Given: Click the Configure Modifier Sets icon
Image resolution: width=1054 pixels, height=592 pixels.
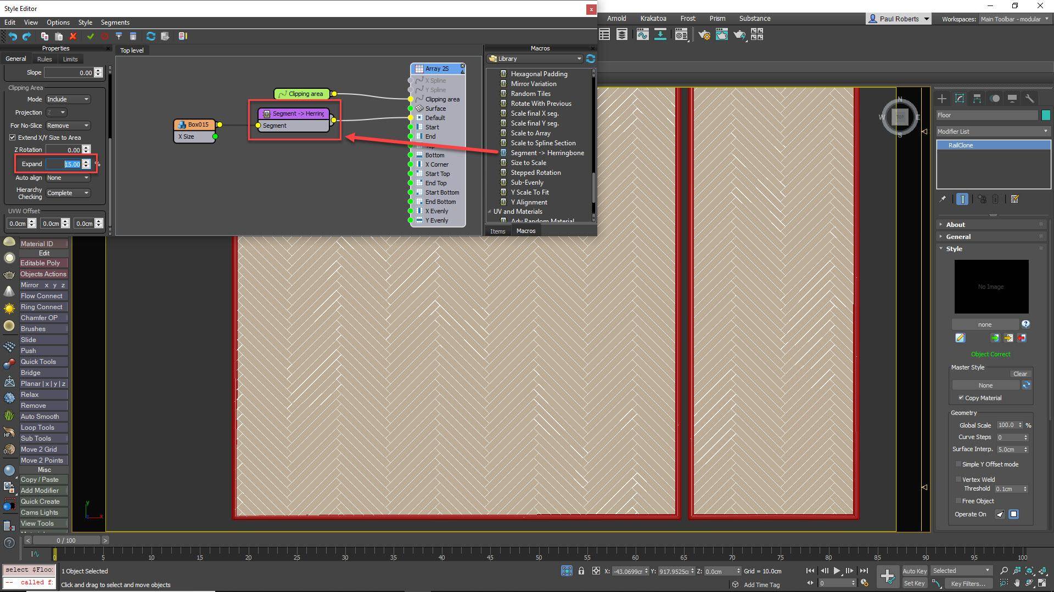Looking at the screenshot, I should [1014, 200].
